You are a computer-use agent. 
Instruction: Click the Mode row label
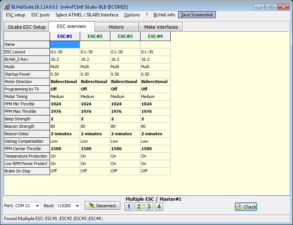coord(27,67)
